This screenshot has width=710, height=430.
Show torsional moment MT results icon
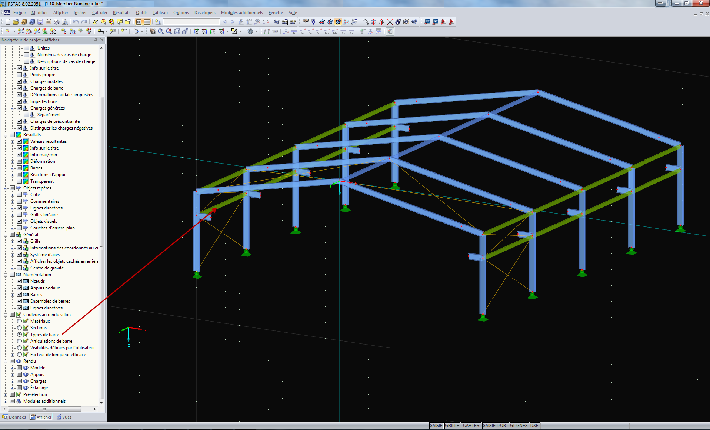tap(319, 31)
